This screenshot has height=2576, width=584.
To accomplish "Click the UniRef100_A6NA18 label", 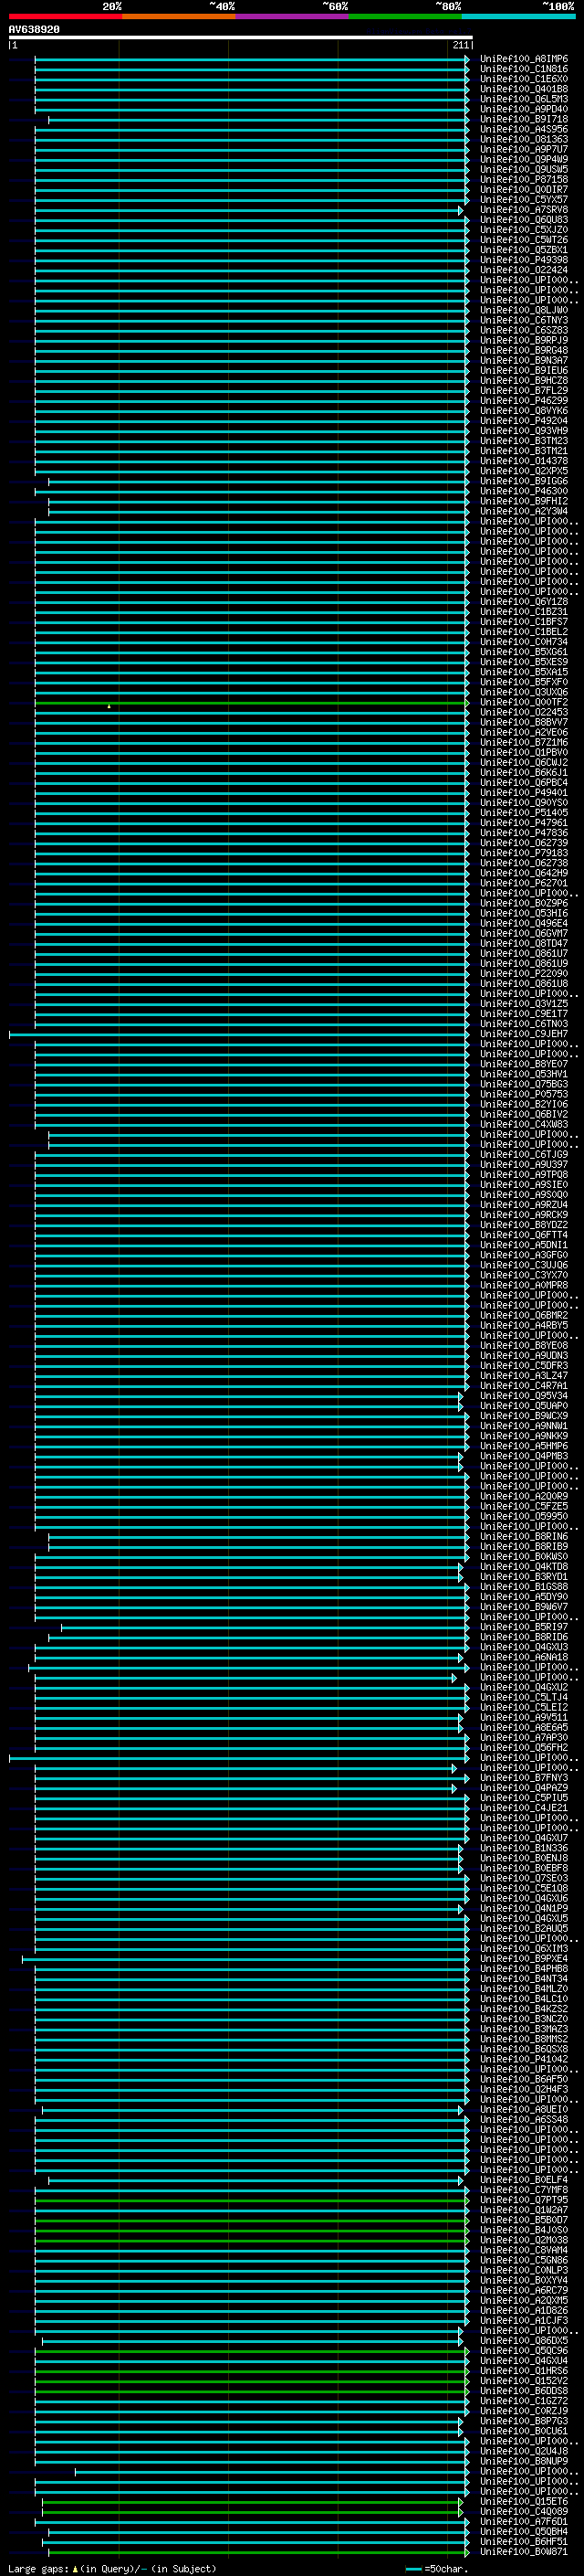I will pos(524,1658).
